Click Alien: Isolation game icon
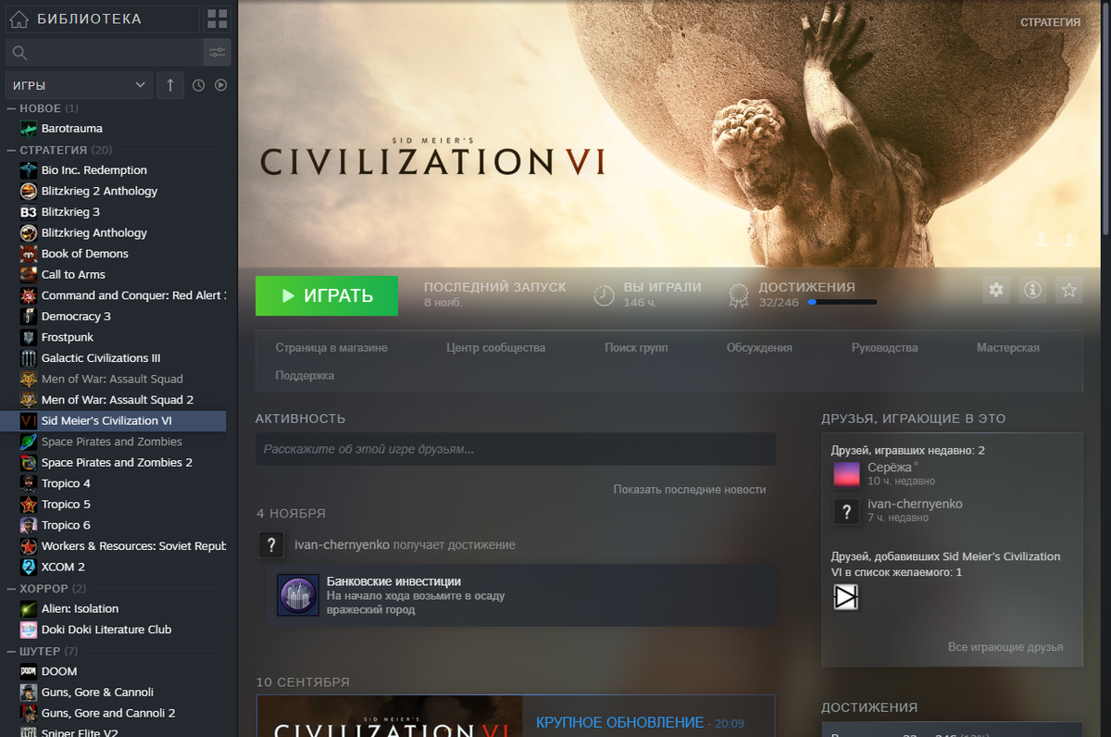 tap(29, 608)
